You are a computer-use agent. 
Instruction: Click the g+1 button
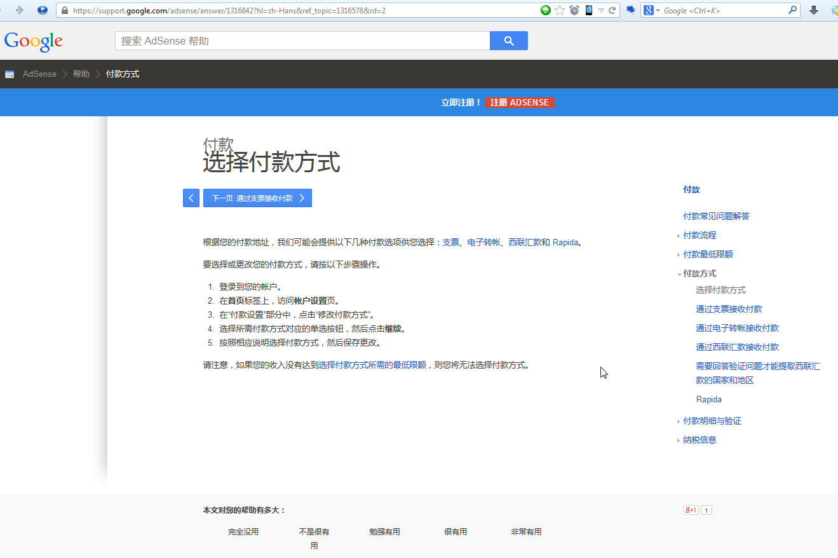(691, 510)
